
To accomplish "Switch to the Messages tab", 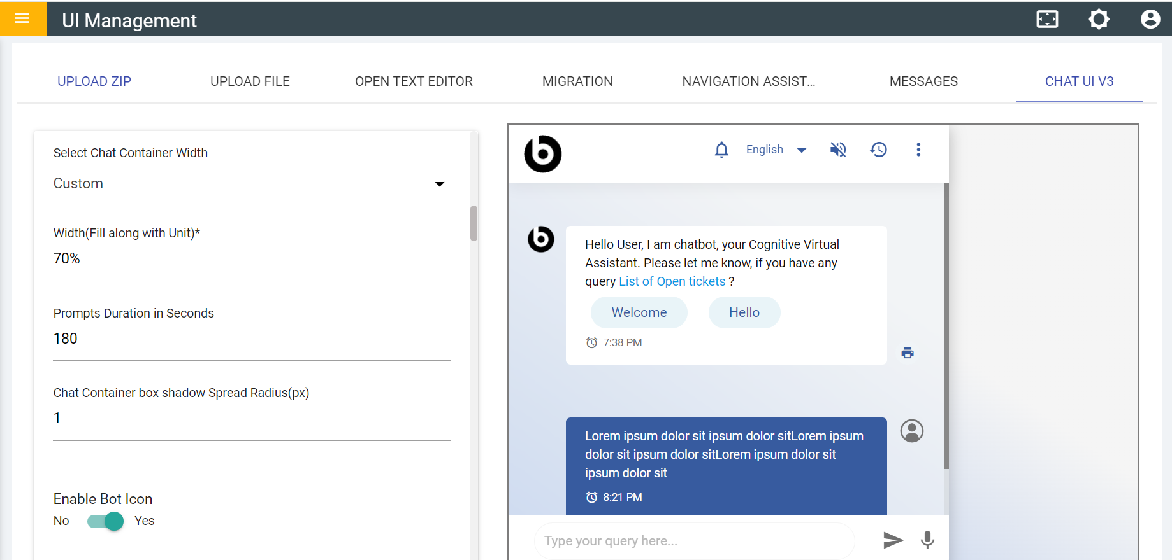I will pyautogui.click(x=923, y=81).
